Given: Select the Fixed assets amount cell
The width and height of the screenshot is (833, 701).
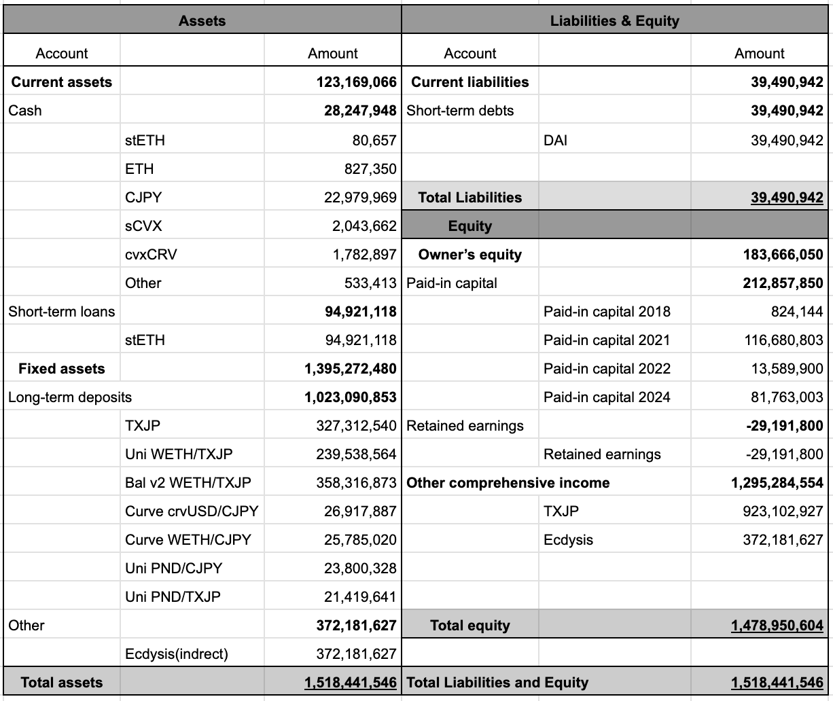Looking at the screenshot, I should pos(350,369).
